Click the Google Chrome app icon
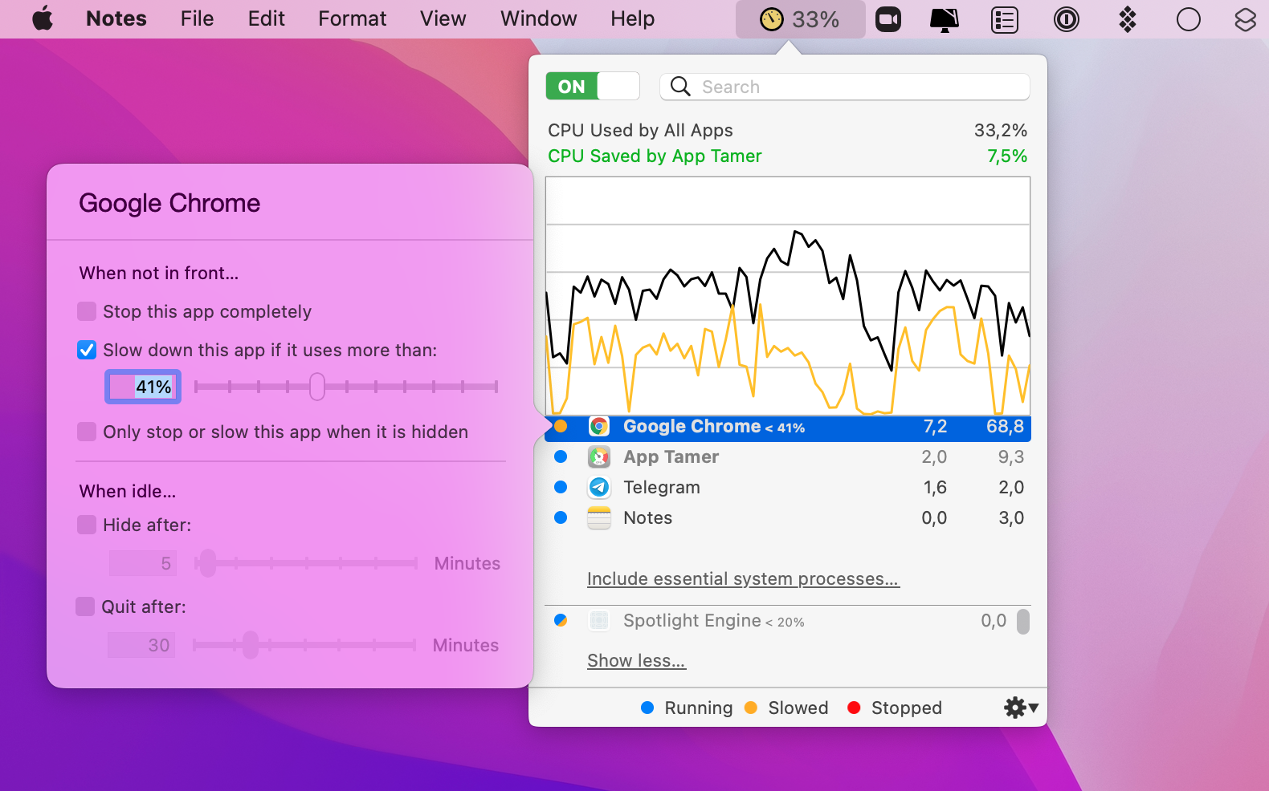This screenshot has width=1269, height=791. 599,427
